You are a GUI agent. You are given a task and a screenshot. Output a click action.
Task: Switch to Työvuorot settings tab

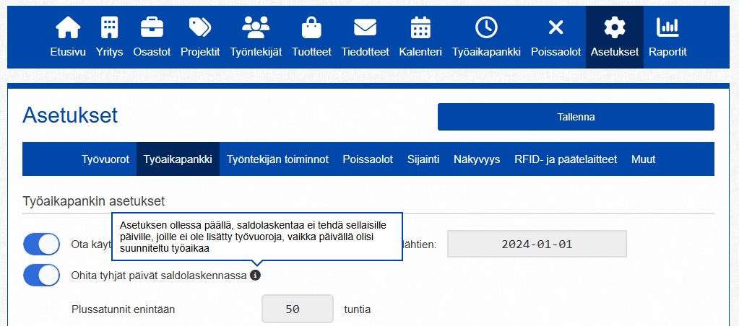click(105, 159)
